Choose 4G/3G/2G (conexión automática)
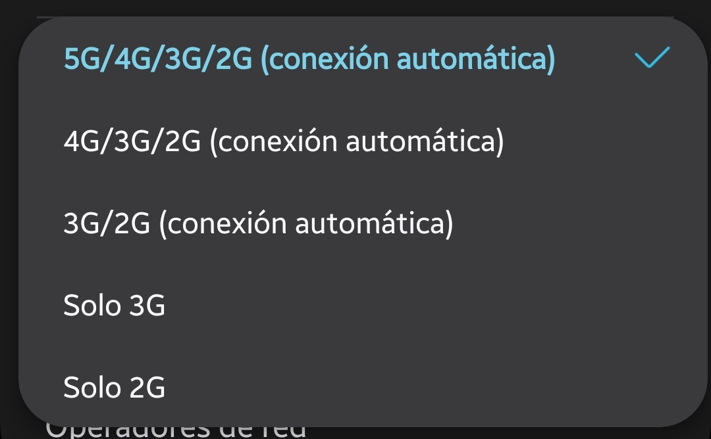The height and width of the screenshot is (439, 711). tap(283, 142)
